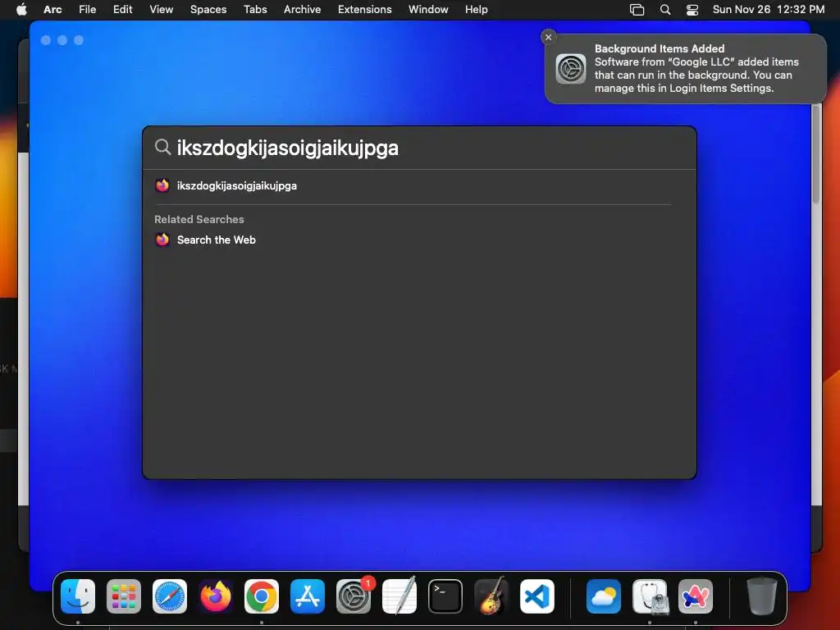Screen dimensions: 840x630
Task: Open the Arc application menu
Action: [x=52, y=9]
